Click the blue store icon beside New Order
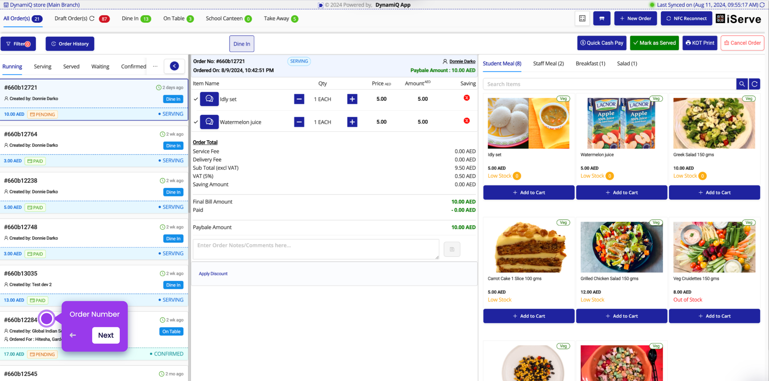 (601, 19)
